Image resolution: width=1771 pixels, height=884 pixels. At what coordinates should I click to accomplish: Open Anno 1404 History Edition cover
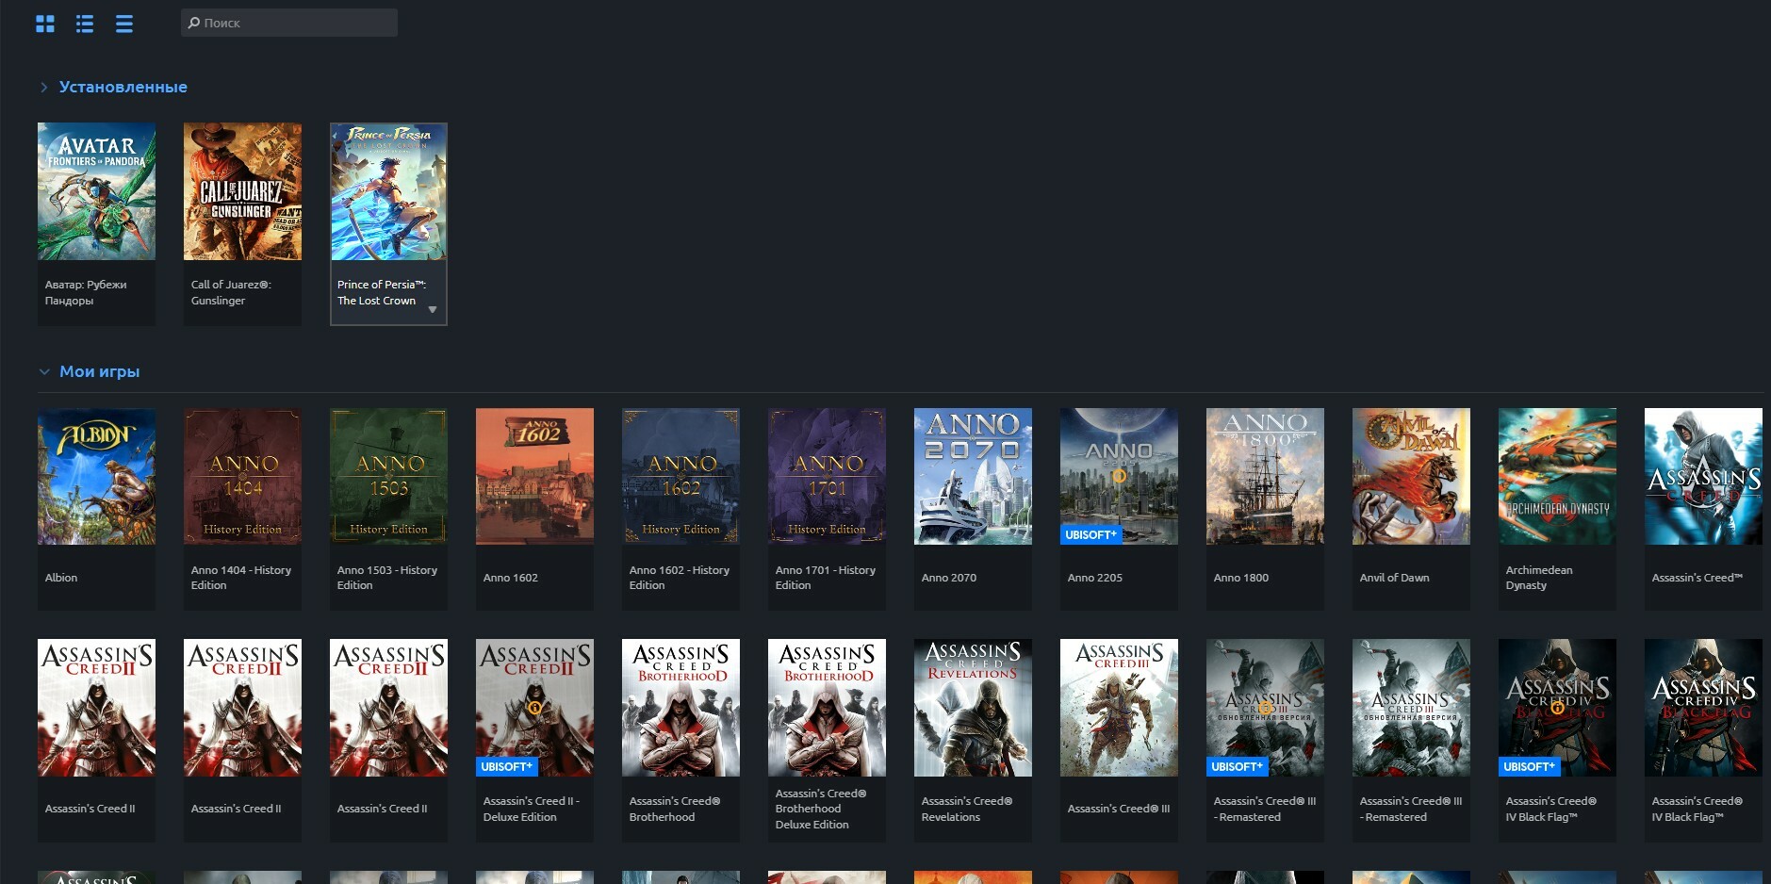242,476
